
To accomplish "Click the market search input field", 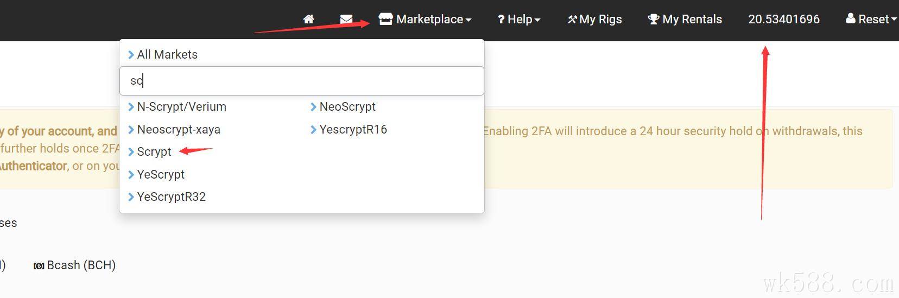I will click(x=301, y=81).
